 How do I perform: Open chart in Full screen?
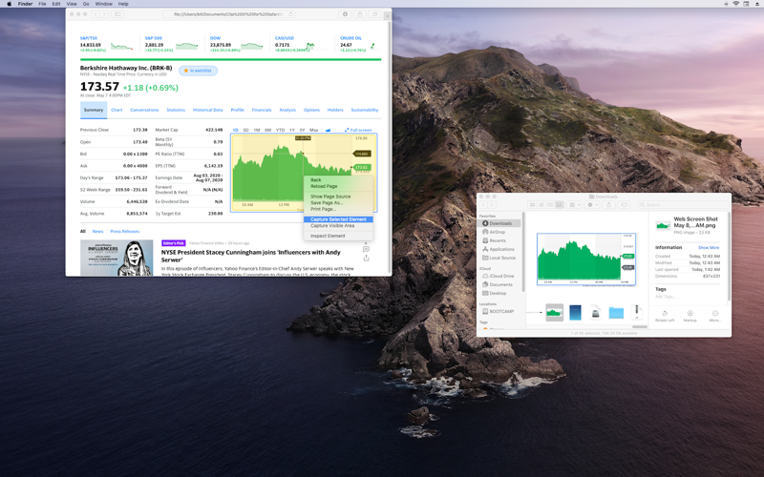358,130
